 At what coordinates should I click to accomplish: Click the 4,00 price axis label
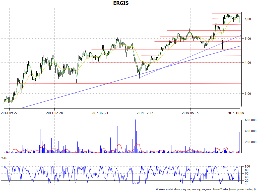pyautogui.click(x=248, y=63)
